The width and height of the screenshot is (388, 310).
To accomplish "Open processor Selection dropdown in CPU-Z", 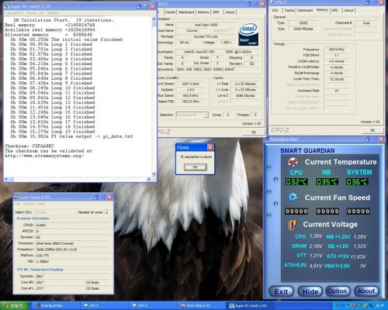I will (192, 115).
